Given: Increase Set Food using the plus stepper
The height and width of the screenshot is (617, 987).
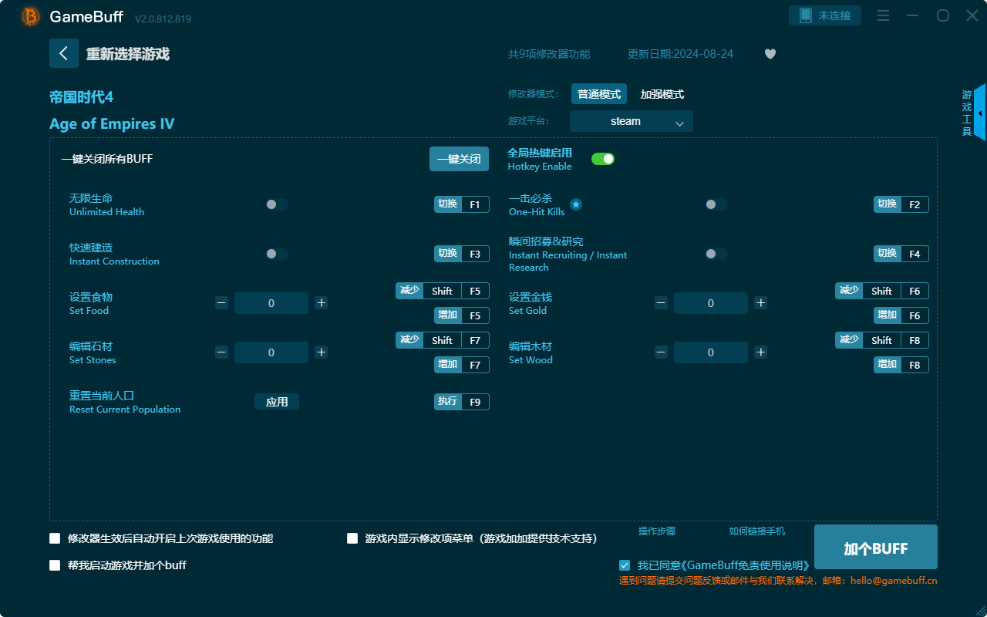Looking at the screenshot, I should (x=321, y=303).
